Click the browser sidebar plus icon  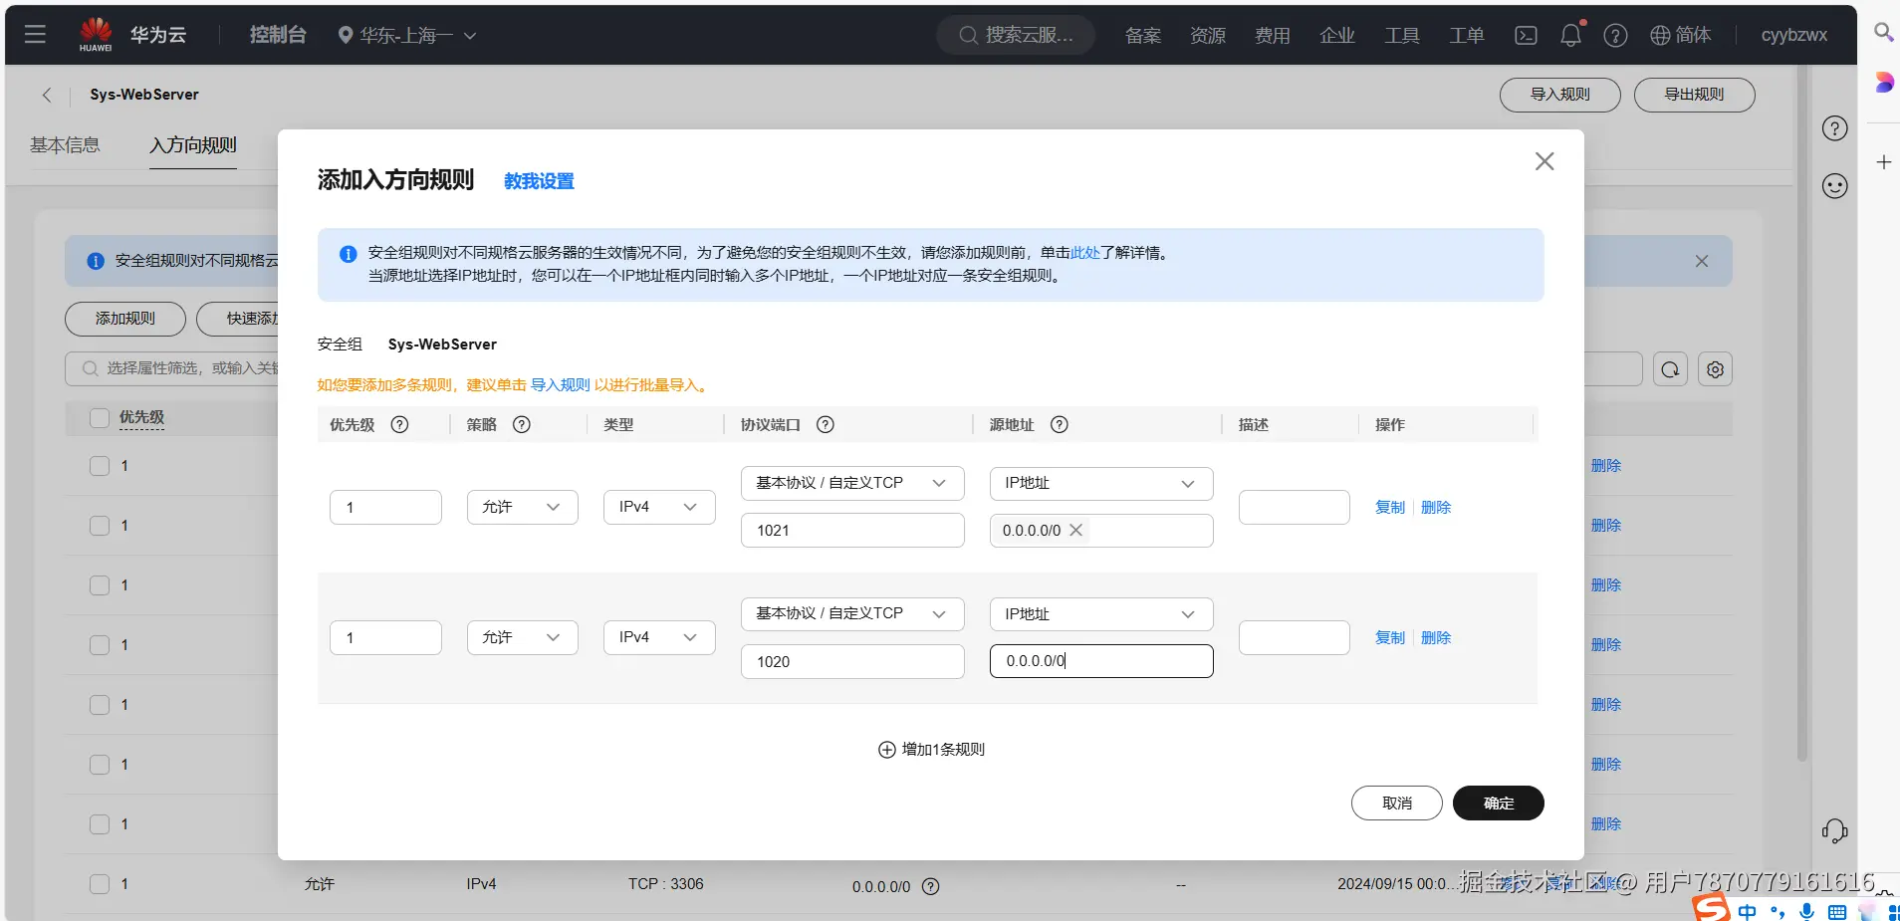[1883, 162]
